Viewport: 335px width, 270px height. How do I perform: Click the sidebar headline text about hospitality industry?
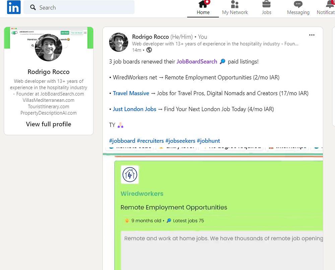[49, 97]
